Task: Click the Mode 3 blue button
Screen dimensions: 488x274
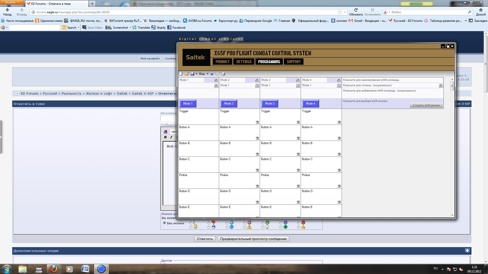Action: tap(270, 104)
